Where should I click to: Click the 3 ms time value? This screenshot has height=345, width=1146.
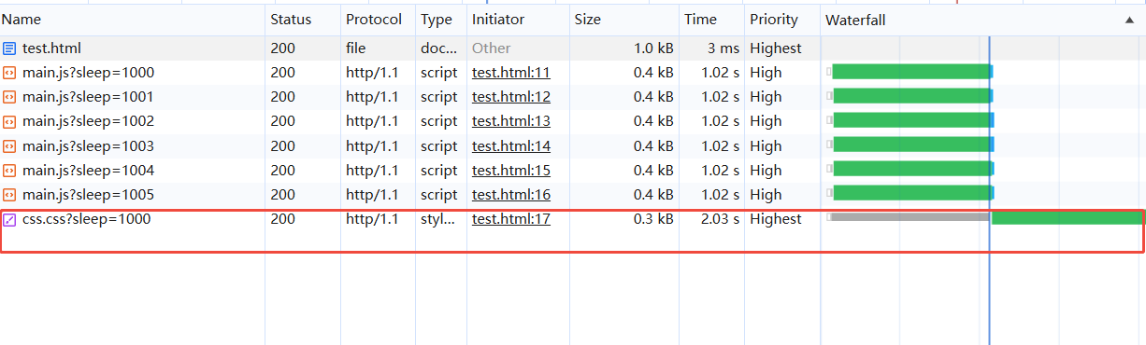tap(723, 48)
